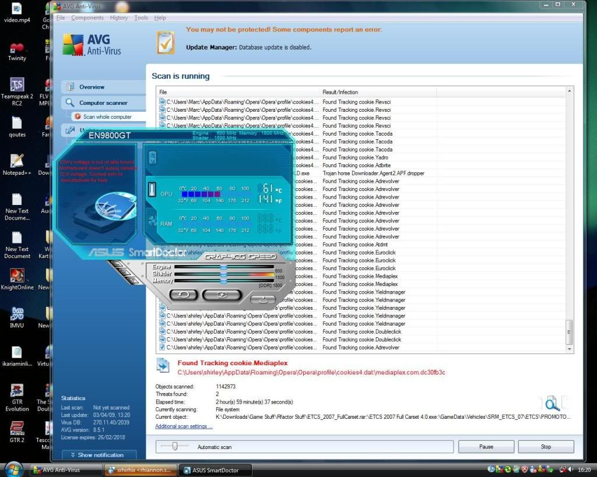Click the SmartDoctor Memory clock slider handle
Image resolution: width=597 pixels, height=477 pixels.
point(223,281)
